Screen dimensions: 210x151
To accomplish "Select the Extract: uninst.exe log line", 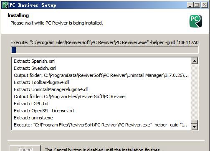I will [x=33, y=118].
